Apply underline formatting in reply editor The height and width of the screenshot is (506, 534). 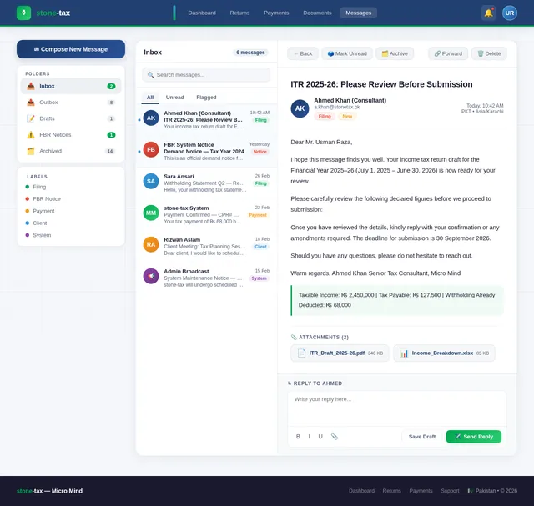coord(320,436)
